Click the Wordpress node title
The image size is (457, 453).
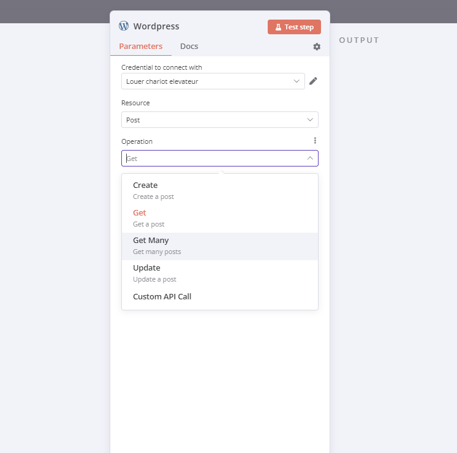tap(156, 26)
